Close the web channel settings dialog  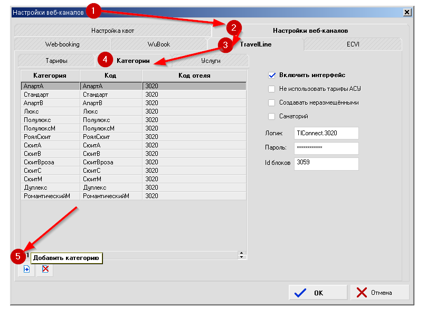407,12
